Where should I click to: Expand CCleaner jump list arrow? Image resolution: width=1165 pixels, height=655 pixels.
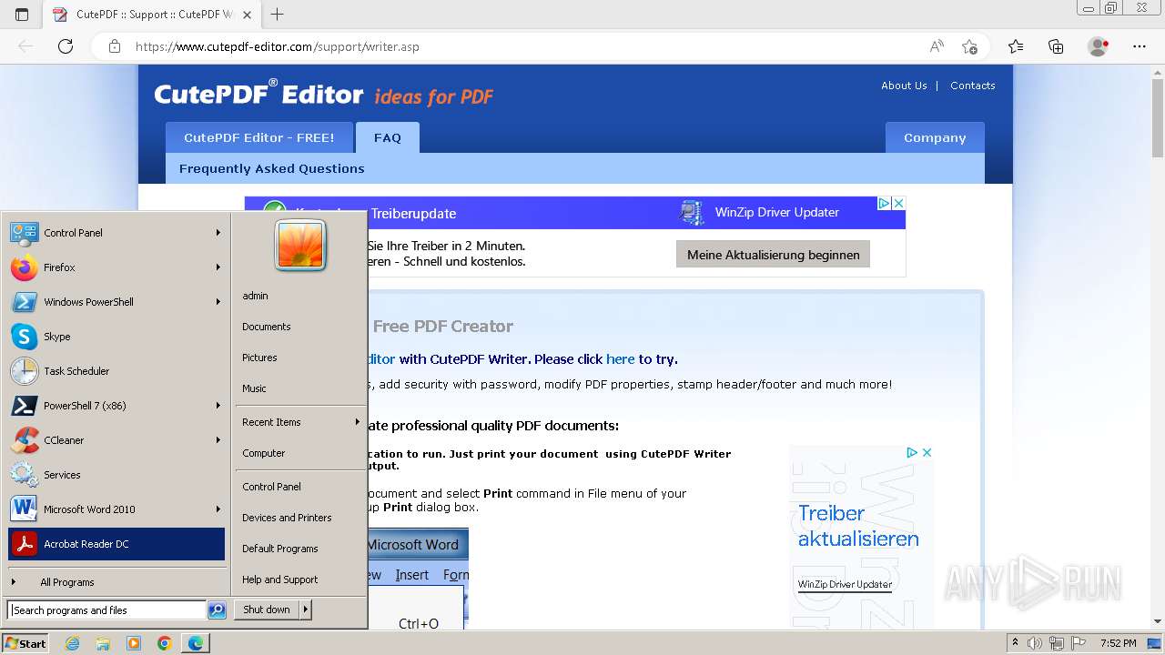(218, 440)
